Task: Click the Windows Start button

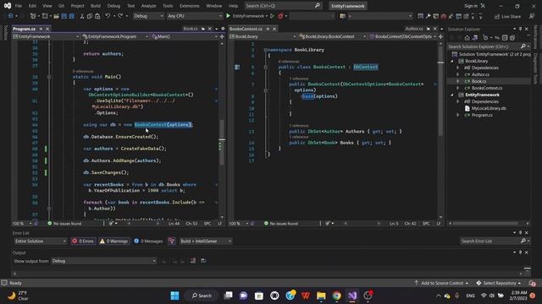Action: (175, 296)
